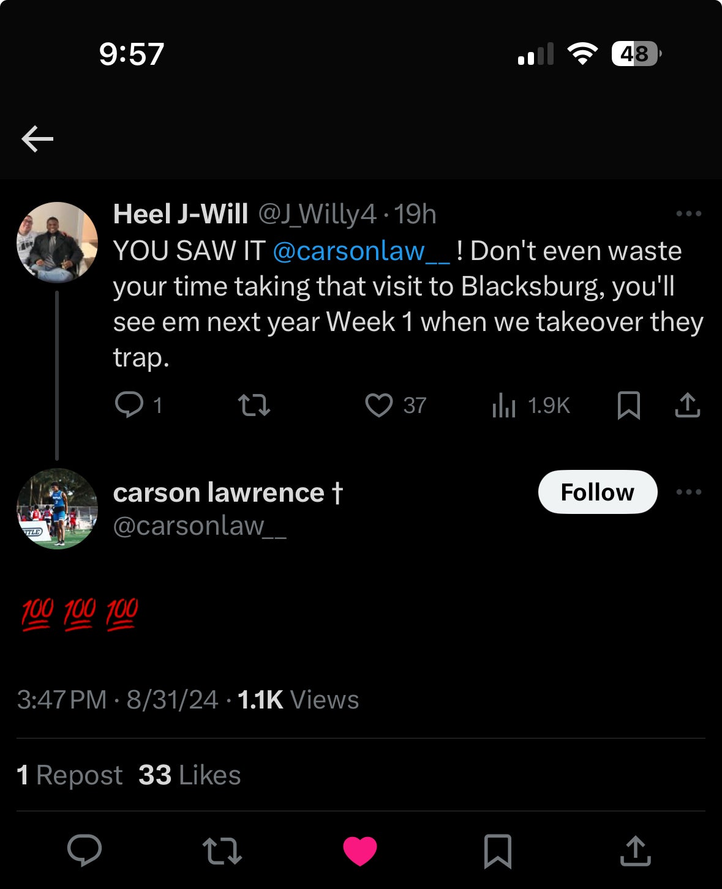View the 1 Repost list
722x889 pixels.
click(x=70, y=775)
